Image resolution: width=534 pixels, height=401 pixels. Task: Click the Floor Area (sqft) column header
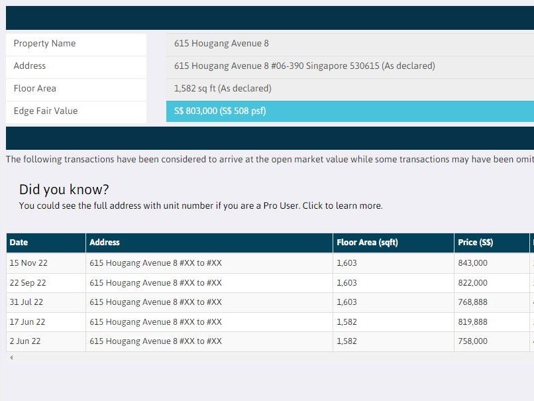click(x=367, y=243)
